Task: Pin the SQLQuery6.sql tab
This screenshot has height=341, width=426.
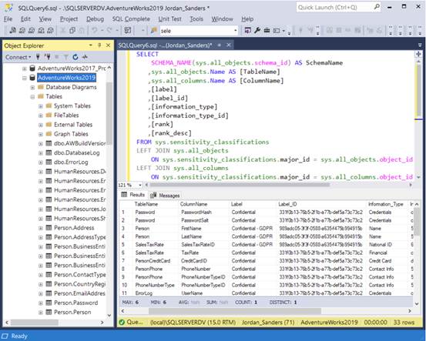Action: coord(220,45)
